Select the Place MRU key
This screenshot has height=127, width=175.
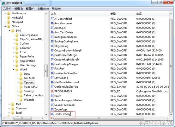[x=31, y=87]
